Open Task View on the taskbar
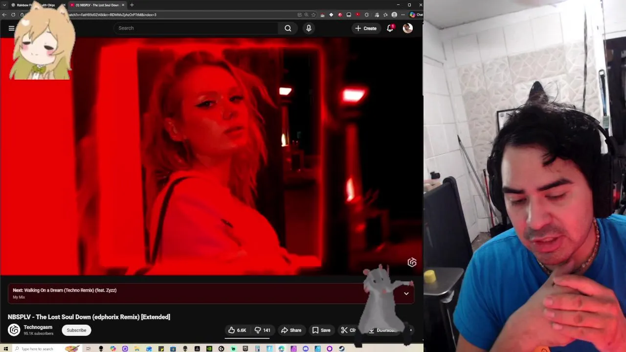Viewport: 626px width, 352px height. point(88,349)
